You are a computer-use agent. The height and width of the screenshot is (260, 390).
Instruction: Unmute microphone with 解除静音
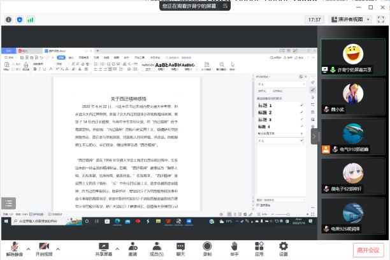tap(15, 249)
